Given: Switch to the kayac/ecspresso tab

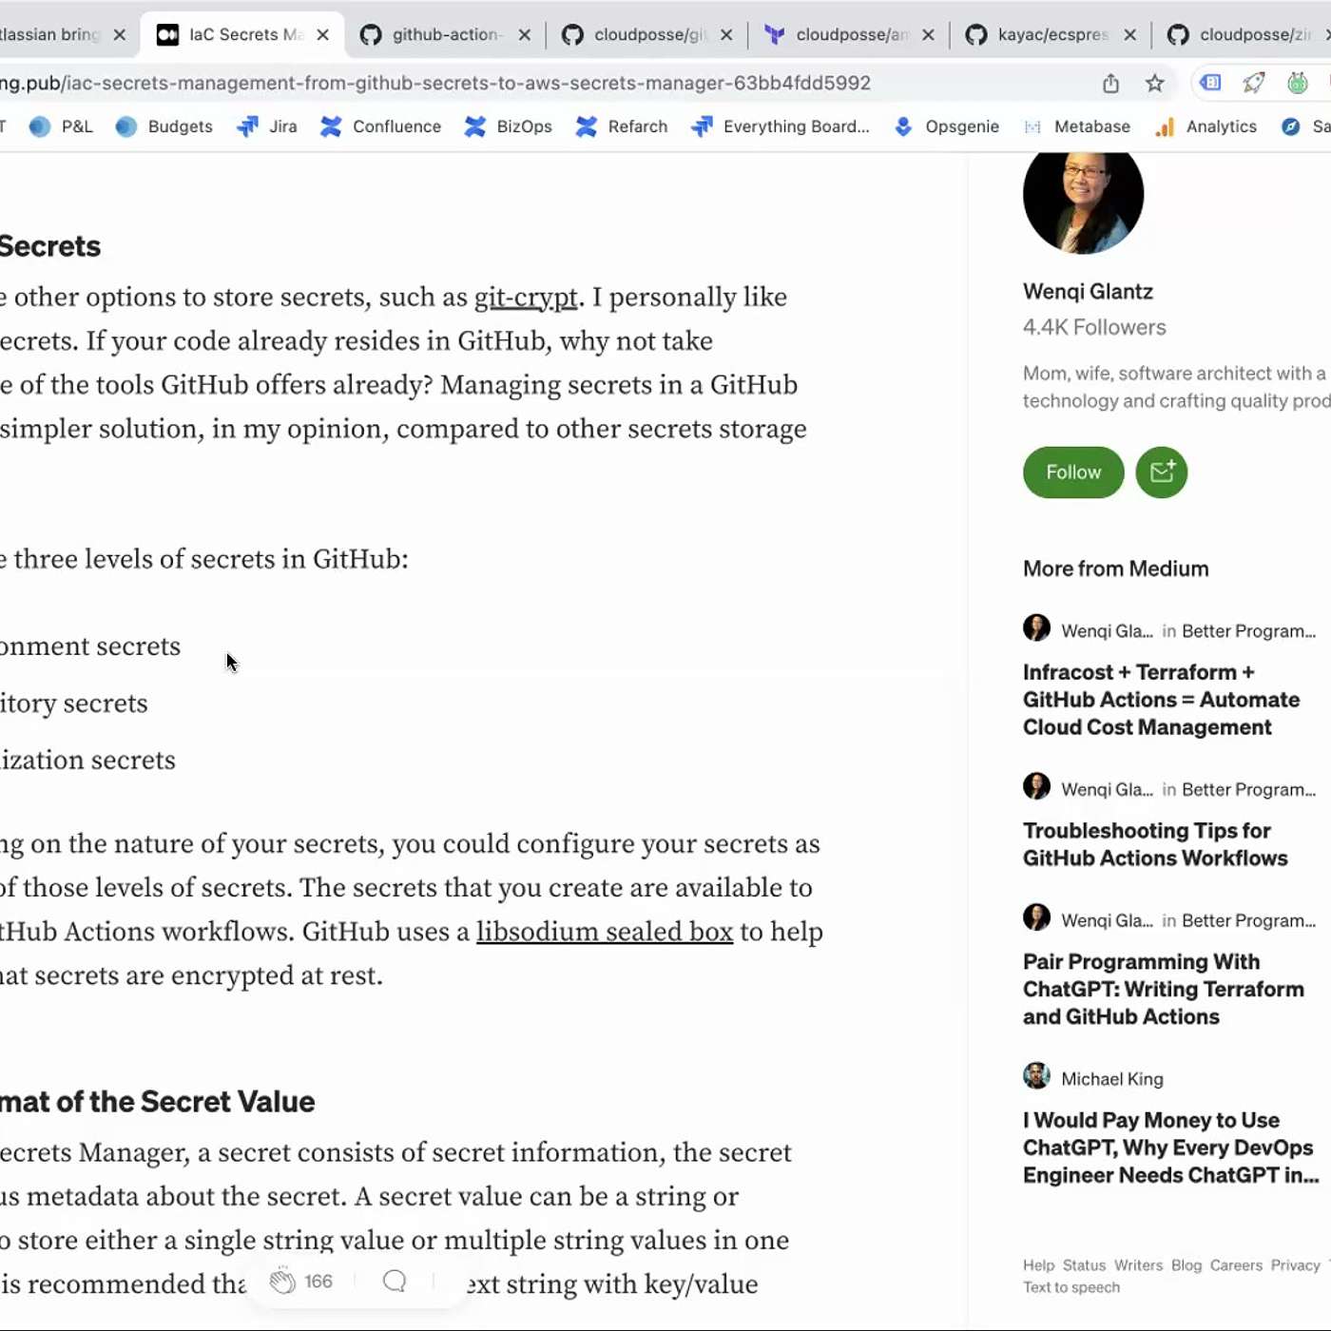Looking at the screenshot, I should [x=1051, y=35].
